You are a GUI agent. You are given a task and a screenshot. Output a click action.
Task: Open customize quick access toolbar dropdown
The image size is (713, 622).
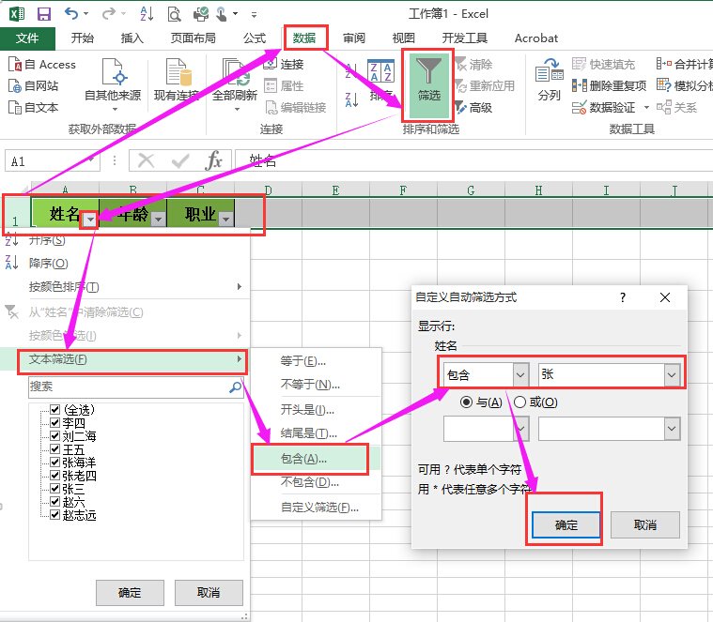click(254, 15)
